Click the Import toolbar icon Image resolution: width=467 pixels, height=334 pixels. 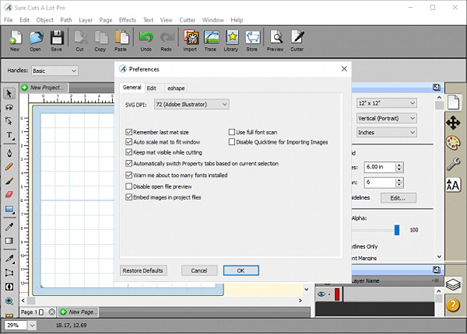click(x=190, y=40)
